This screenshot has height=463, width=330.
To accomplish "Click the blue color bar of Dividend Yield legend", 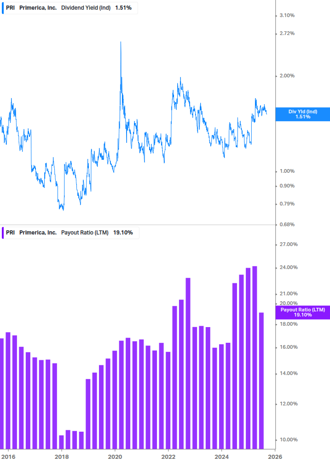I will pos(3,8).
